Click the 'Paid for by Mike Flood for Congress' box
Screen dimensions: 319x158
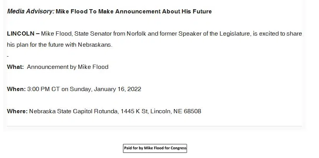click(x=155, y=148)
